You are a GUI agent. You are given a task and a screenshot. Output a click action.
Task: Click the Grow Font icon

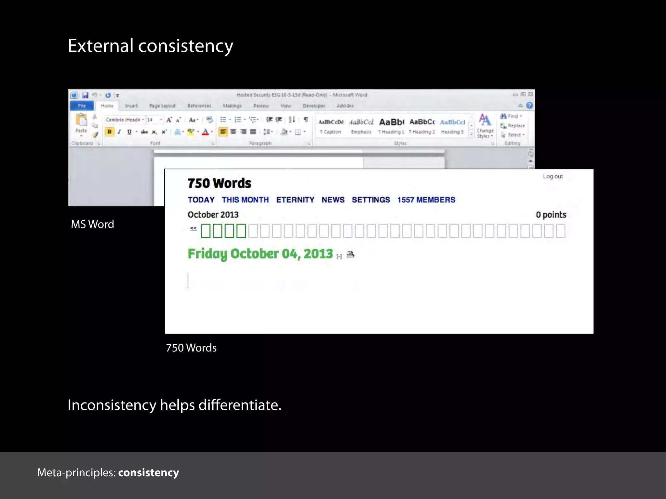coord(169,120)
